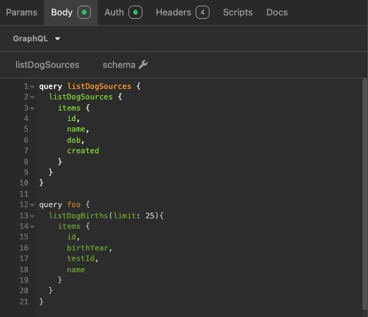Click the closing brace on line 10
This screenshot has height=317, width=368.
[41, 183]
